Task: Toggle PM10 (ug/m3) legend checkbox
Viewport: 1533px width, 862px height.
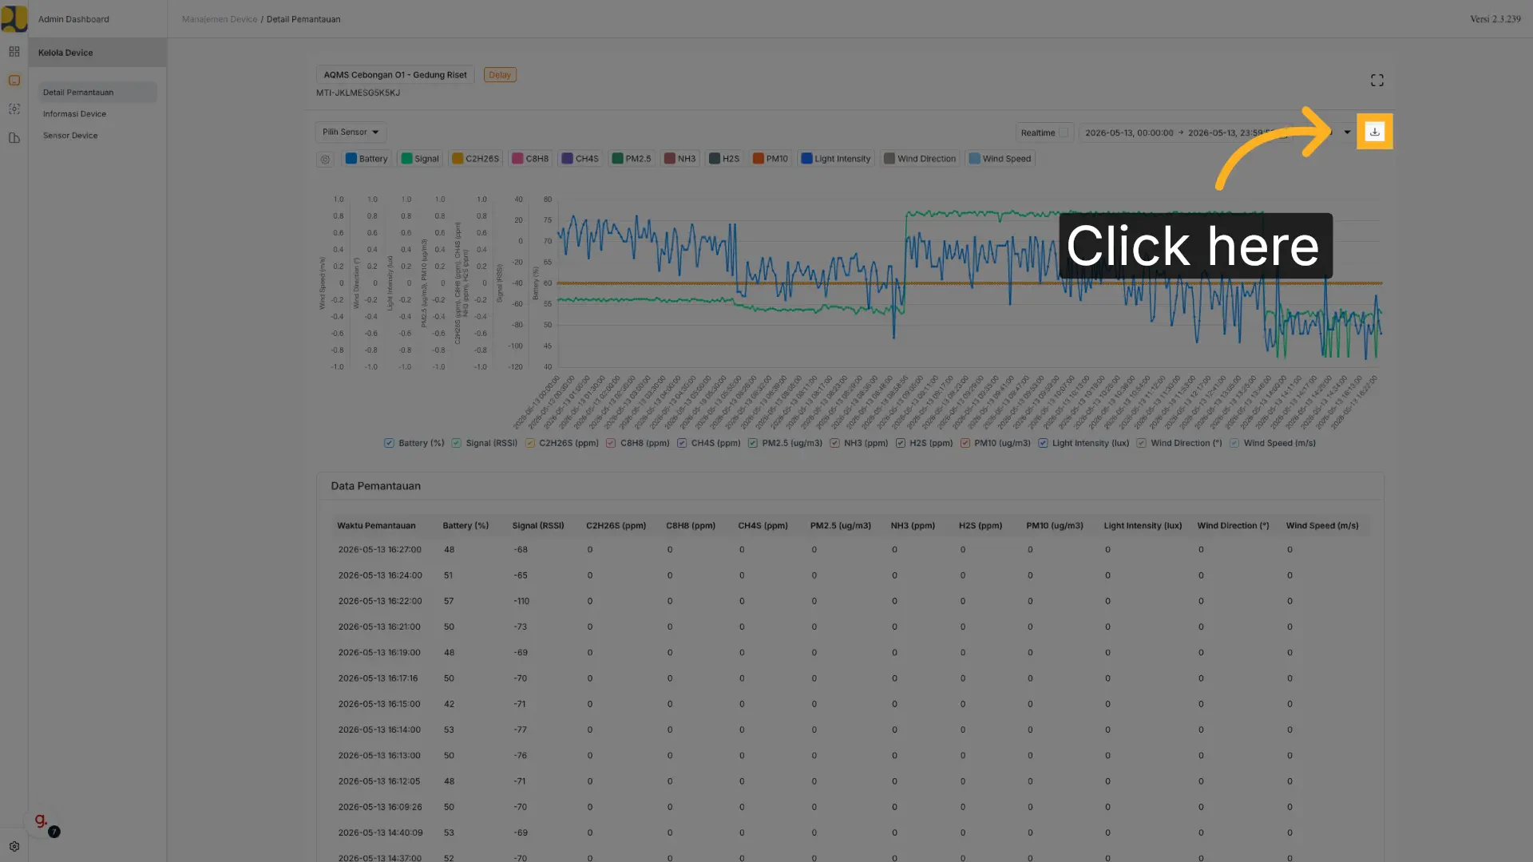Action: coord(965,443)
